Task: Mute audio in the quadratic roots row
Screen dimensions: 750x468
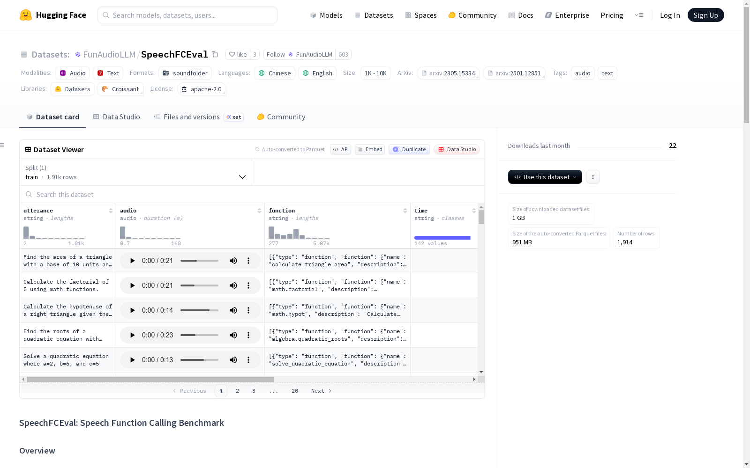Action: click(233, 335)
